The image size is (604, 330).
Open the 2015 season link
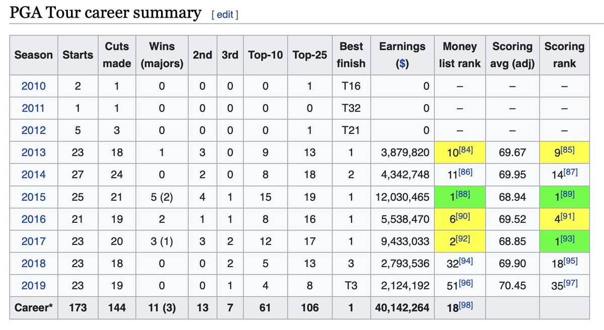point(33,197)
